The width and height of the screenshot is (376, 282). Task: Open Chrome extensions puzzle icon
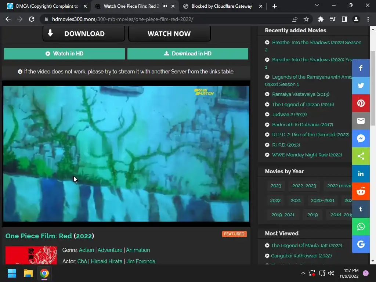pyautogui.click(x=321, y=19)
